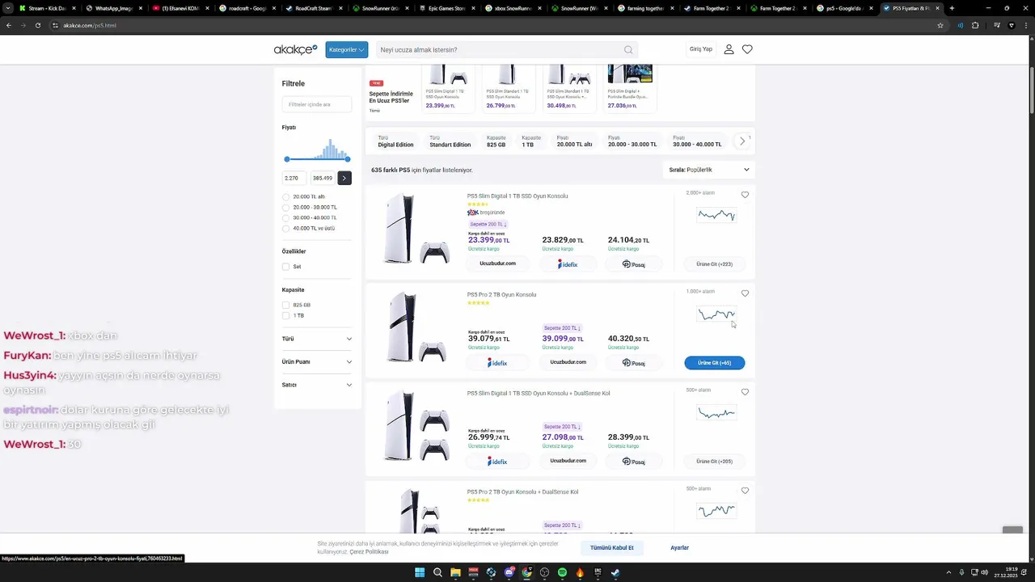The width and height of the screenshot is (1035, 582).
Task: Open cookie Ayarlar link
Action: click(x=679, y=548)
